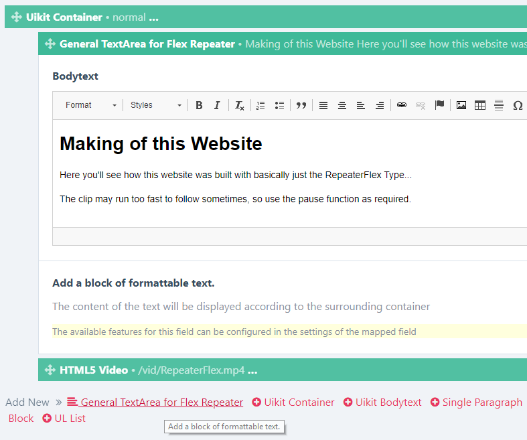Click move handle of Uikit Container

17,17
